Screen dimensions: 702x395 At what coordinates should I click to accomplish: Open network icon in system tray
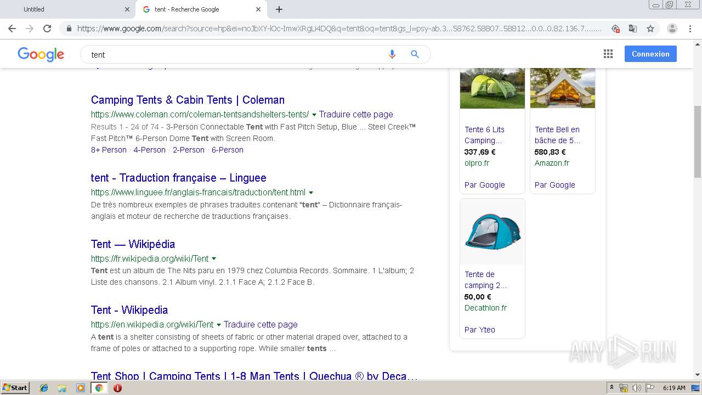(x=624, y=388)
